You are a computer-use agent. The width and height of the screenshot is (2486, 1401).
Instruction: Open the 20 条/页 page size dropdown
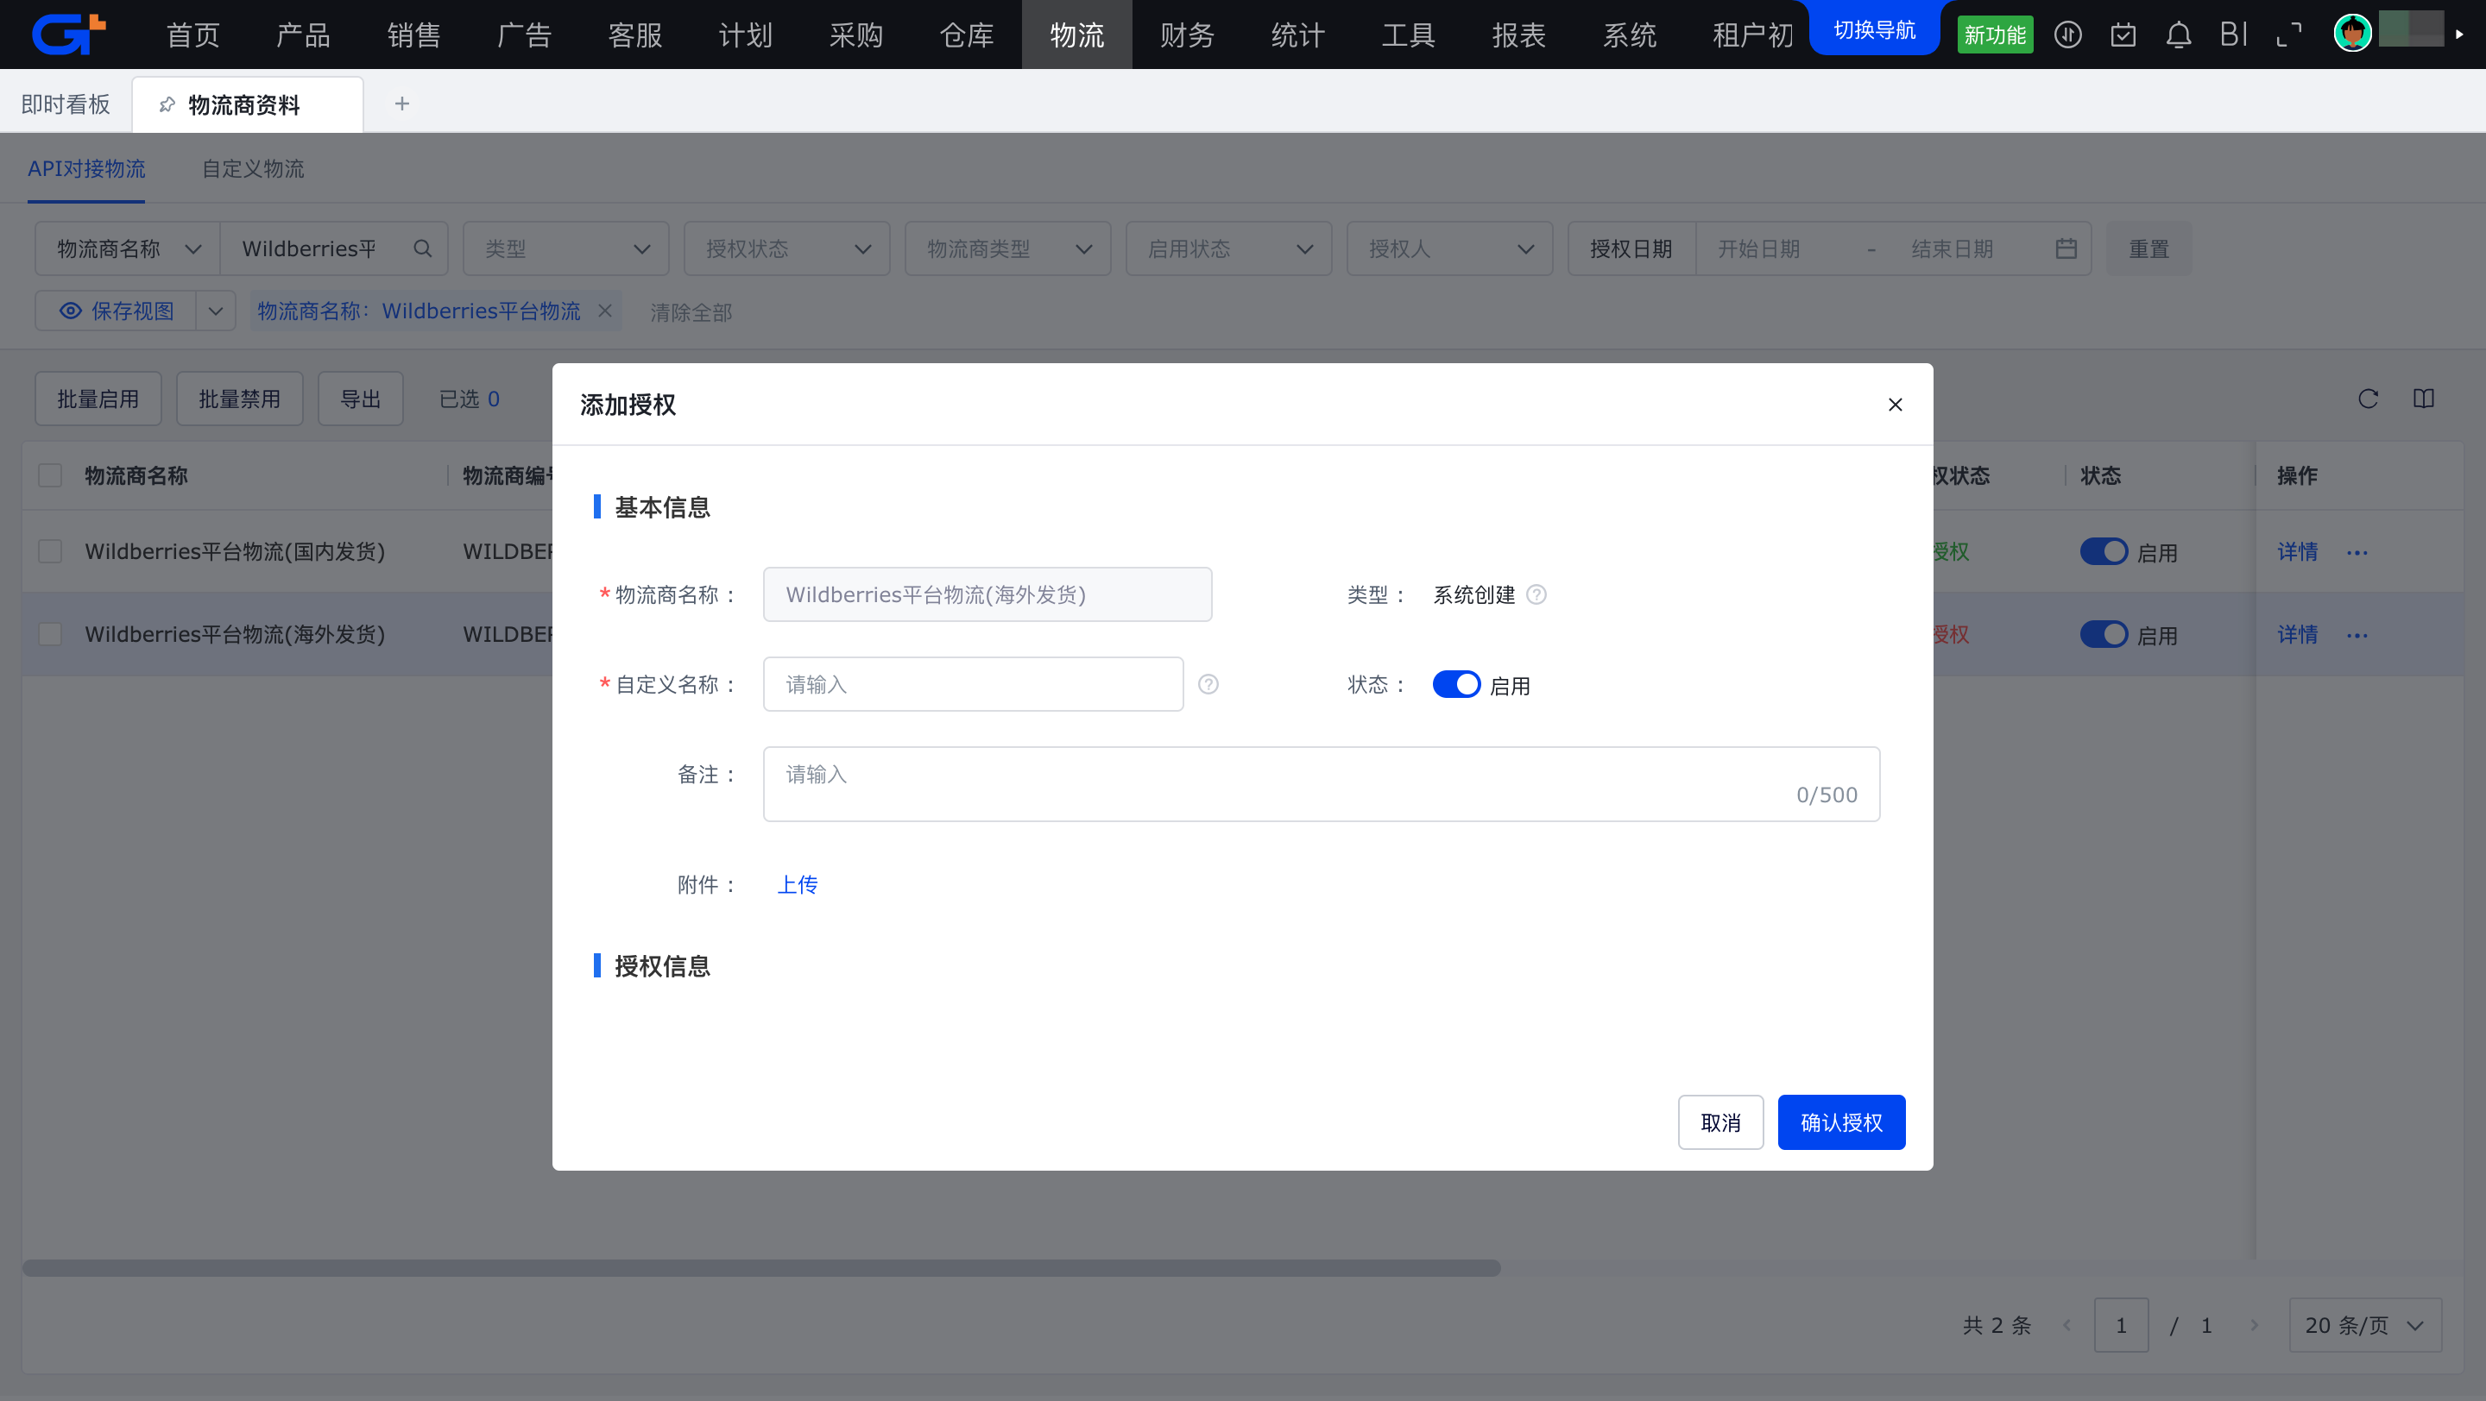click(x=2364, y=1325)
